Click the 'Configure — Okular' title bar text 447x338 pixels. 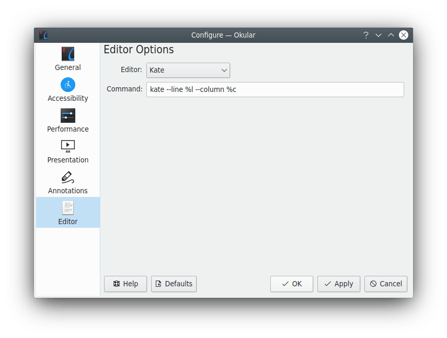(223, 35)
